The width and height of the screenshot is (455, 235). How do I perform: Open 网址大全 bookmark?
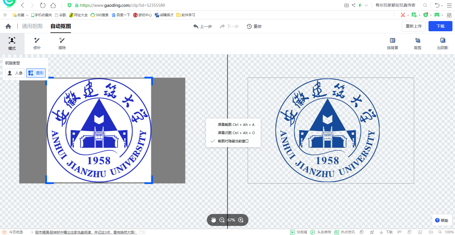[x=78, y=15]
